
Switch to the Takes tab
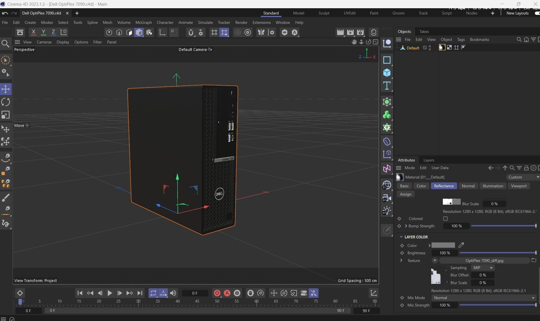point(424,32)
